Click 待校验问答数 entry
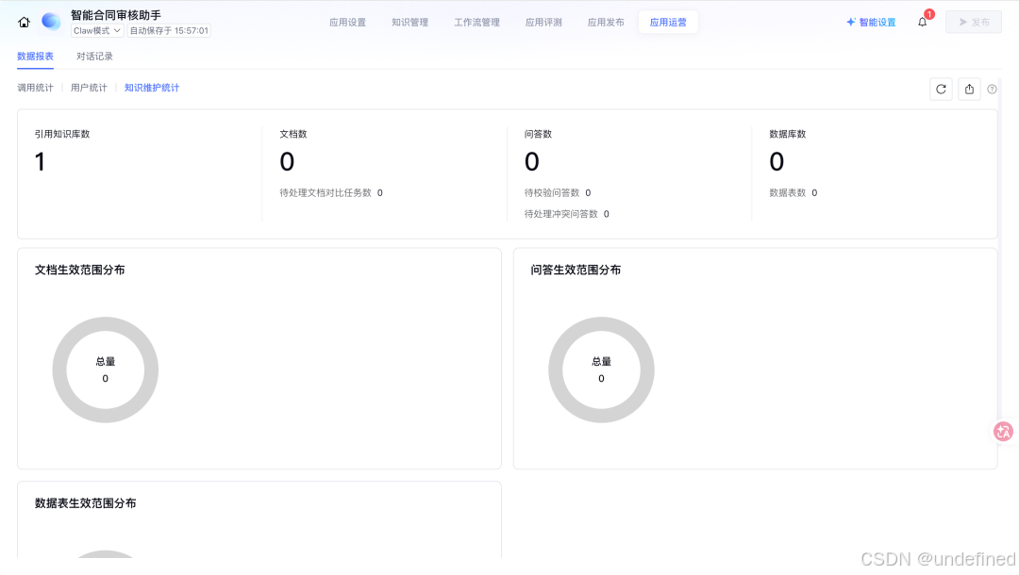 (558, 192)
